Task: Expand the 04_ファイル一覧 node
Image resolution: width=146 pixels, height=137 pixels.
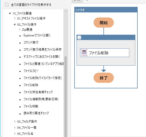Action: [15, 128]
